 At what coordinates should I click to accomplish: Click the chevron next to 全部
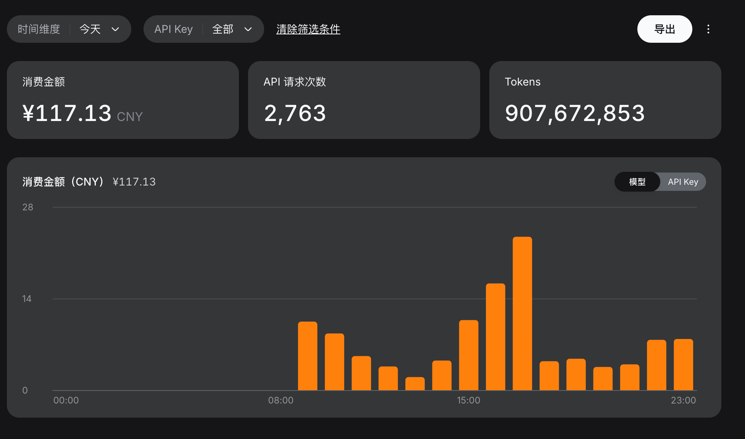click(x=248, y=29)
